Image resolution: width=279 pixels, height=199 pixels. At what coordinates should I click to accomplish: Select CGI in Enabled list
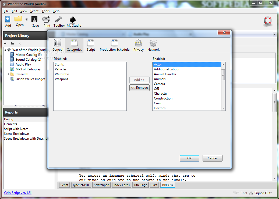pyautogui.click(x=187, y=89)
